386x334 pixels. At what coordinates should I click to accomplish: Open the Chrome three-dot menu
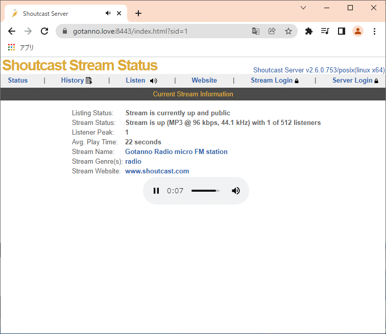coord(374,31)
